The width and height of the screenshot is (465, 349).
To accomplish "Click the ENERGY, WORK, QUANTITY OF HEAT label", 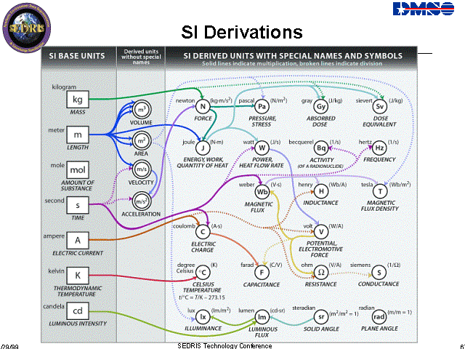I will tap(203, 163).
